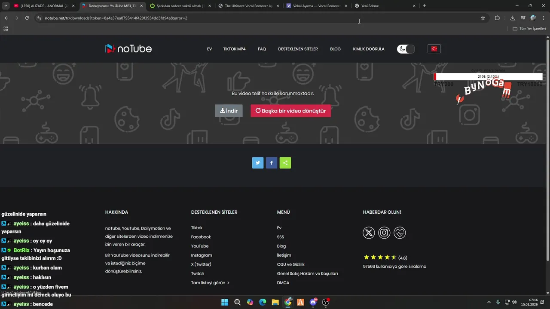
Task: Click the address bar URL
Action: 116,18
